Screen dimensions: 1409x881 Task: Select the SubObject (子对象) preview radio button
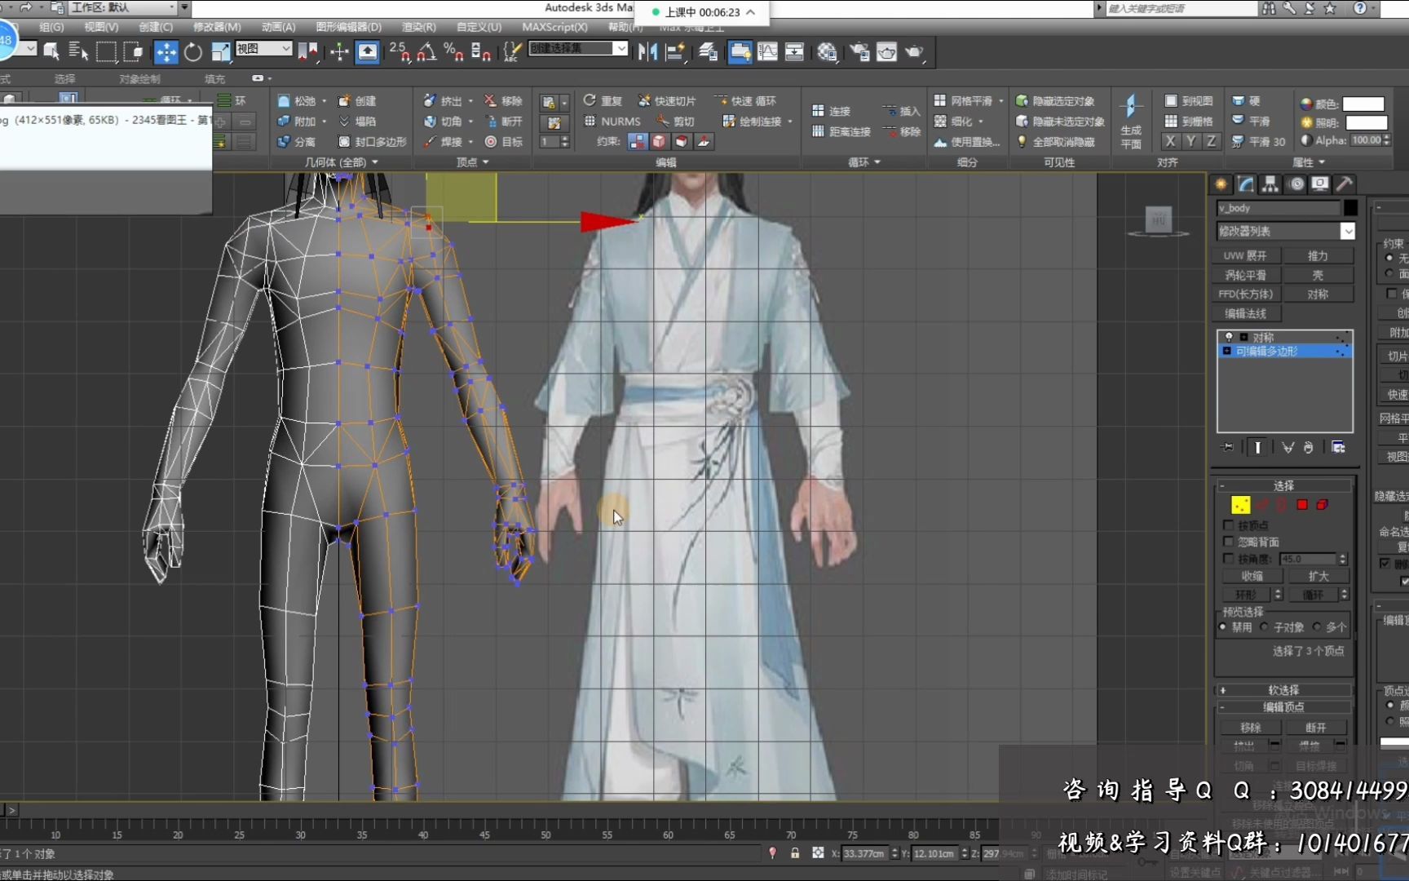[x=1265, y=627]
